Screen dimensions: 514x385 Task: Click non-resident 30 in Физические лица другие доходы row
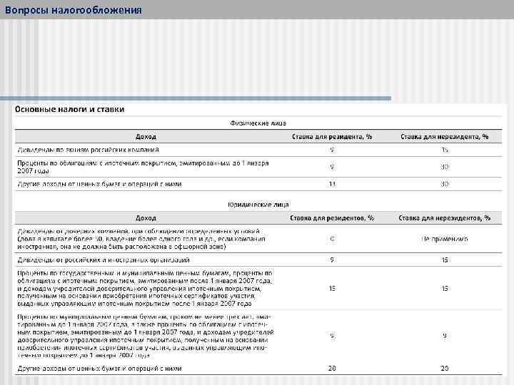coord(445,185)
